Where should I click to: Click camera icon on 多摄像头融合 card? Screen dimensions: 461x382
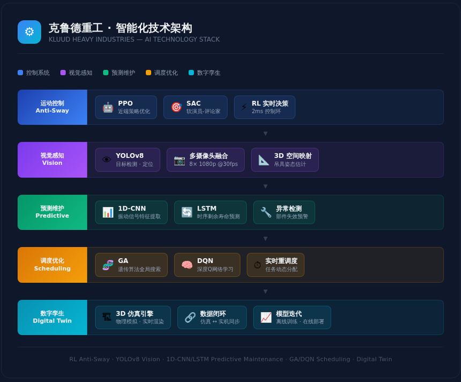(180, 160)
